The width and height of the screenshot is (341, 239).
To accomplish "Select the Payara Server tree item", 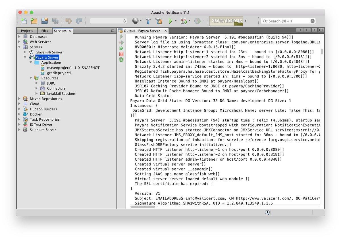I will pyautogui.click(x=47, y=57).
